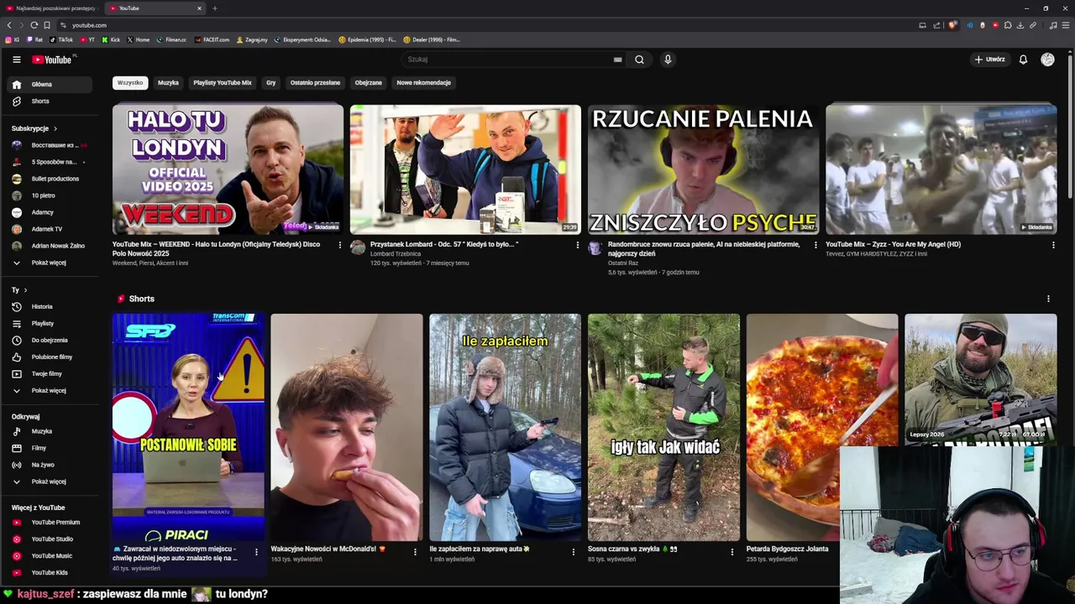Explore Na żywo live section
Viewport: 1075px width, 604px height.
(x=50, y=465)
